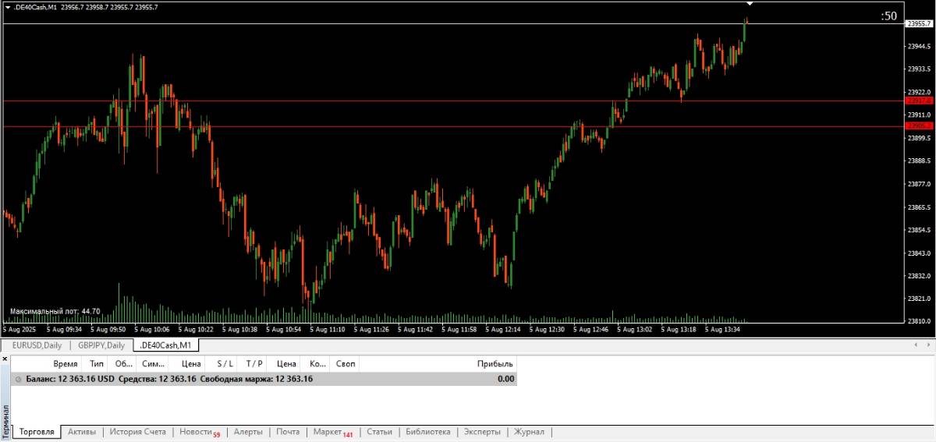
Task: Select the .DE40Cash,M1 chart tab
Action: click(165, 345)
